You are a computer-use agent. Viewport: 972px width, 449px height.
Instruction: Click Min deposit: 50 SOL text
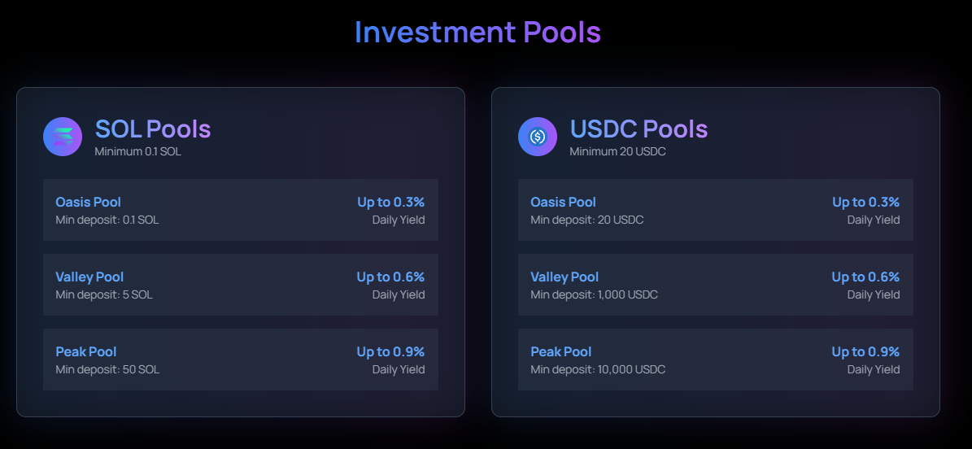pos(108,369)
